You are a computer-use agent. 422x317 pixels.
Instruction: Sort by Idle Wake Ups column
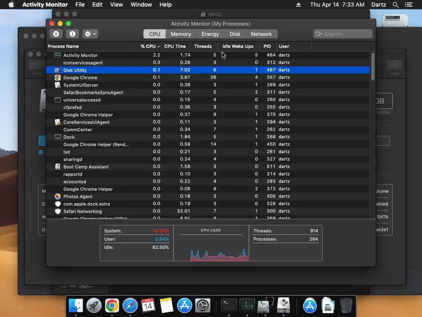pyautogui.click(x=238, y=46)
